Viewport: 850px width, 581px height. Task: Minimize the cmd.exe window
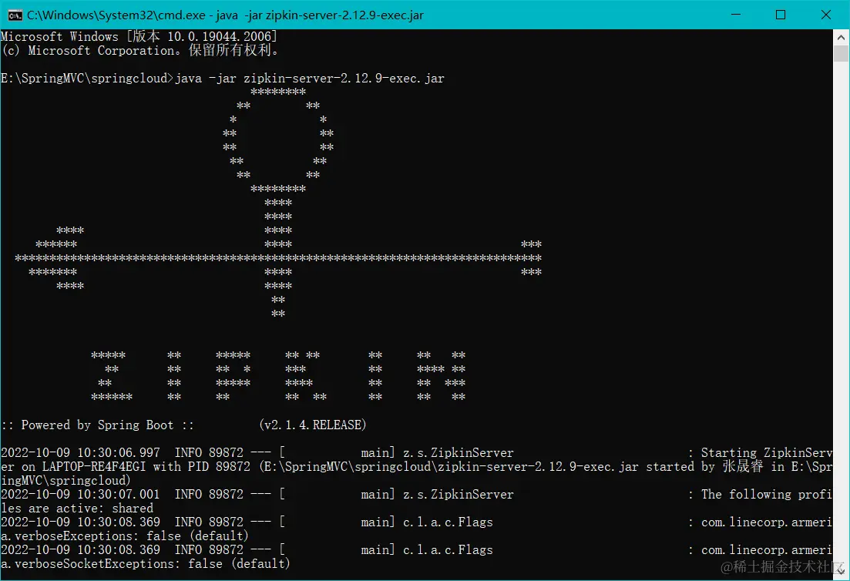coord(736,15)
